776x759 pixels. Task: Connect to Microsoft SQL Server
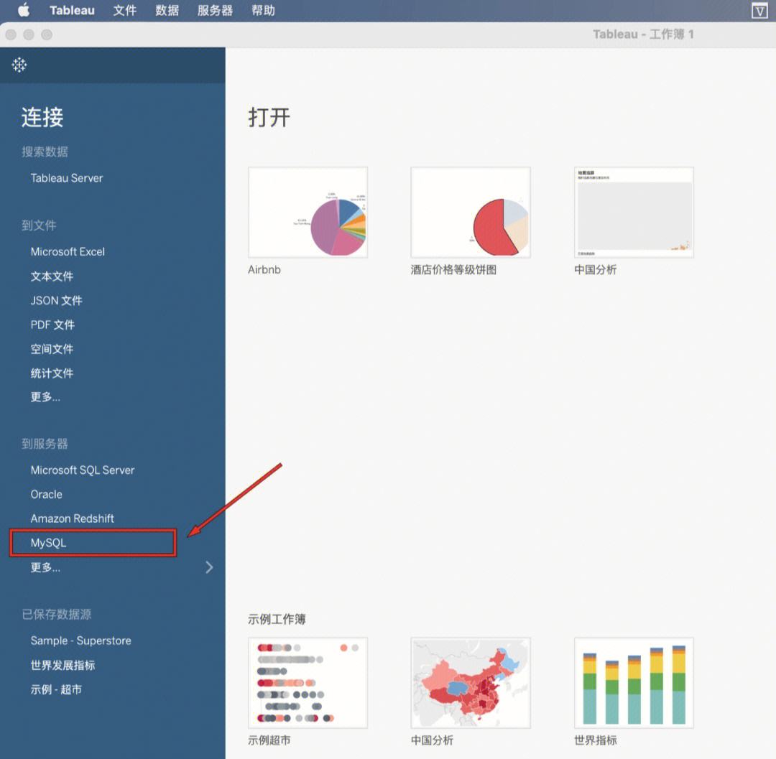click(x=83, y=470)
